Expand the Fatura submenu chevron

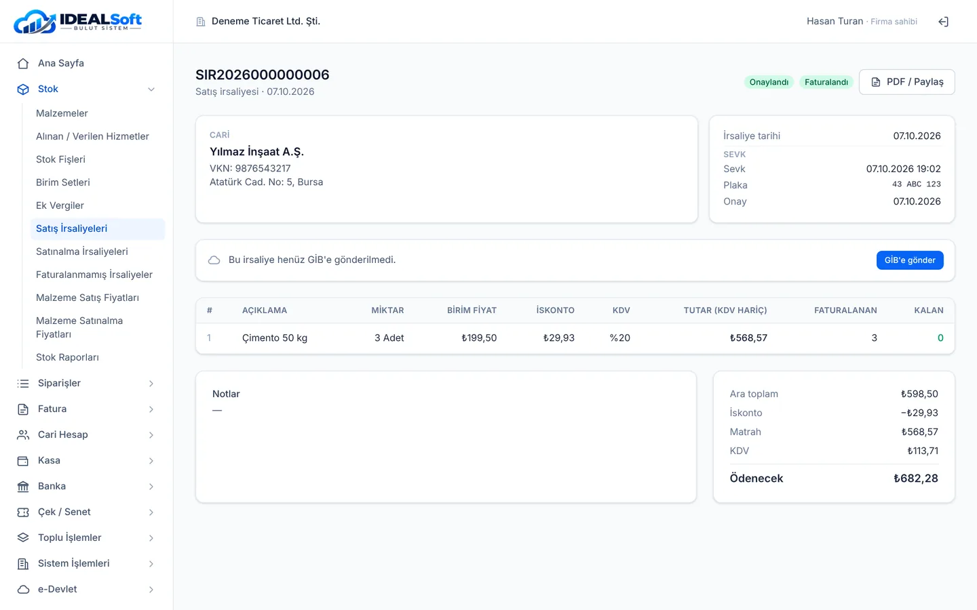pyautogui.click(x=151, y=409)
